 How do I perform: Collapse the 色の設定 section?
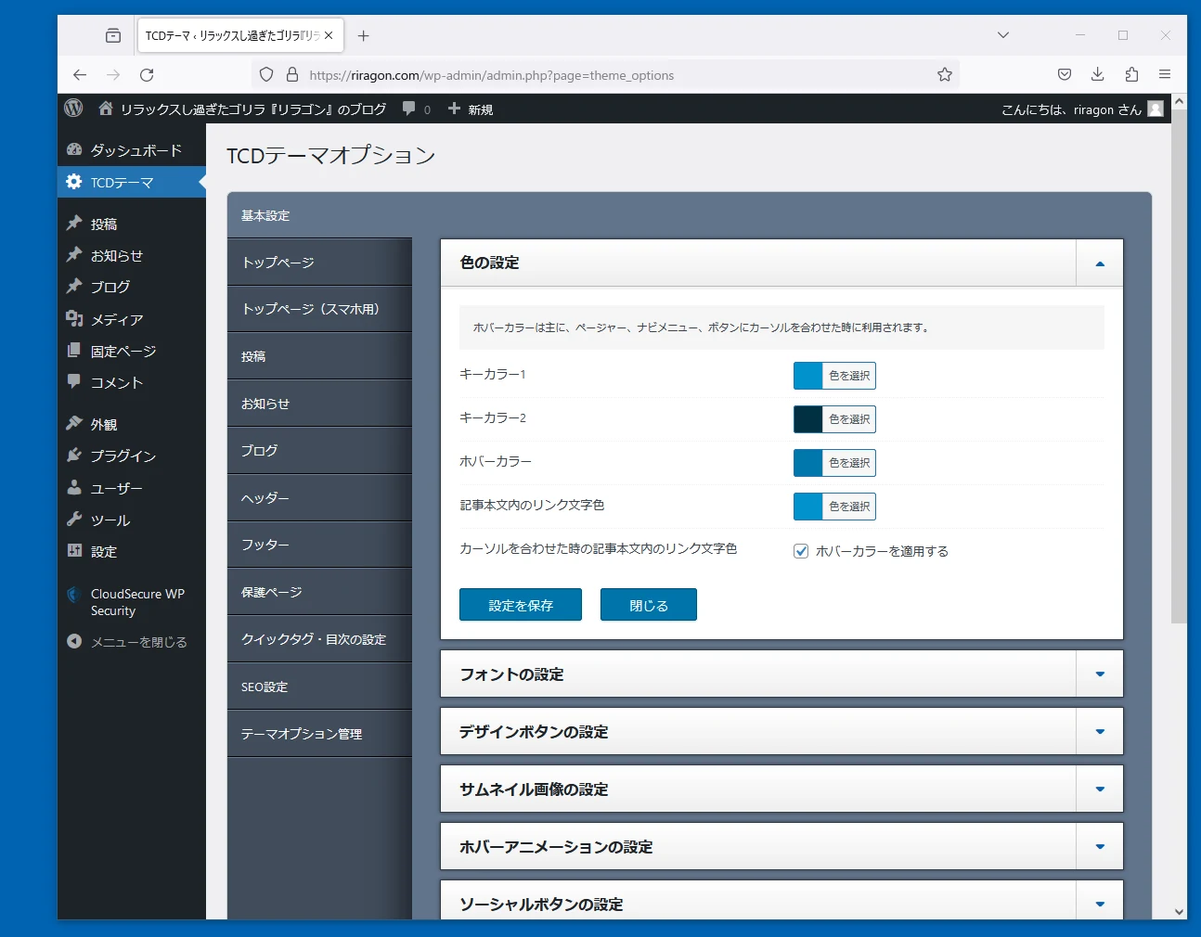click(1100, 263)
